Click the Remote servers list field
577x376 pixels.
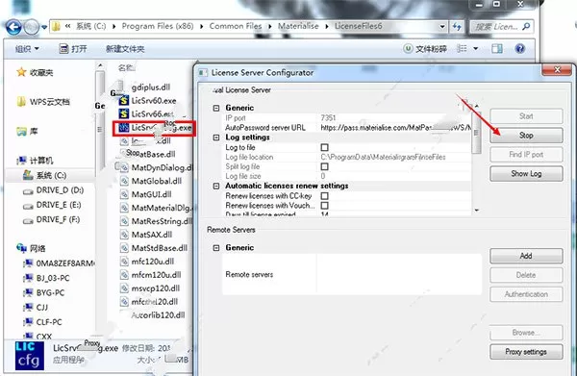pyautogui.click(x=398, y=274)
